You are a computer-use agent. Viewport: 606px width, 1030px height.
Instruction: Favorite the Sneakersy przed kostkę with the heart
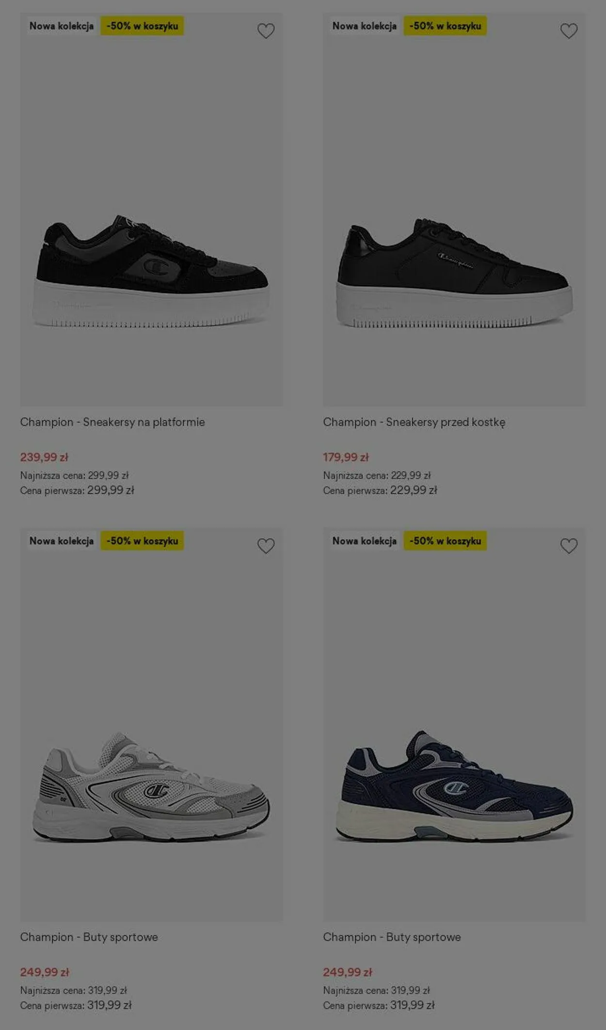(569, 31)
